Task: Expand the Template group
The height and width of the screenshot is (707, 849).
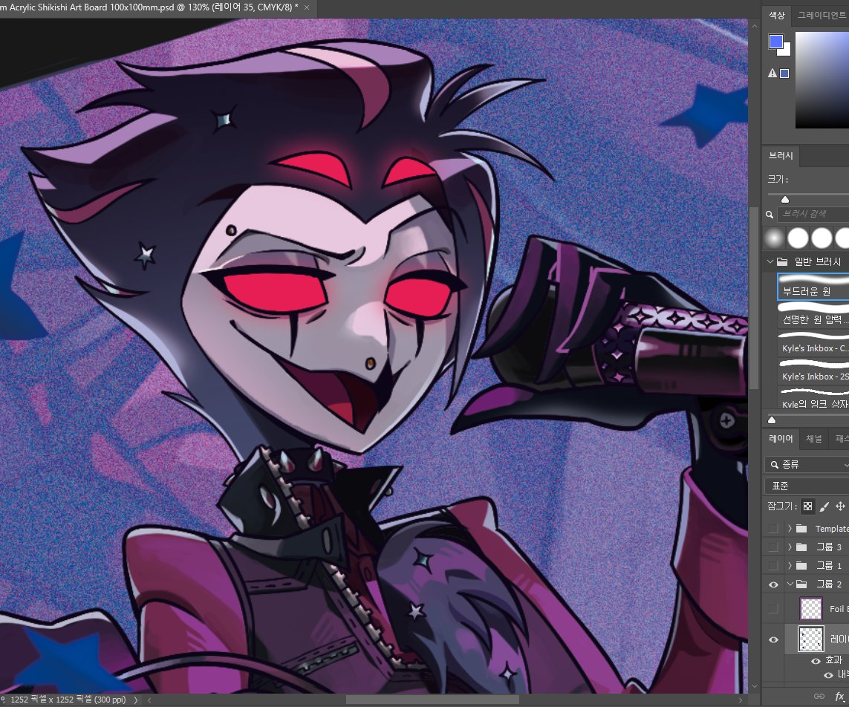Action: pos(790,528)
